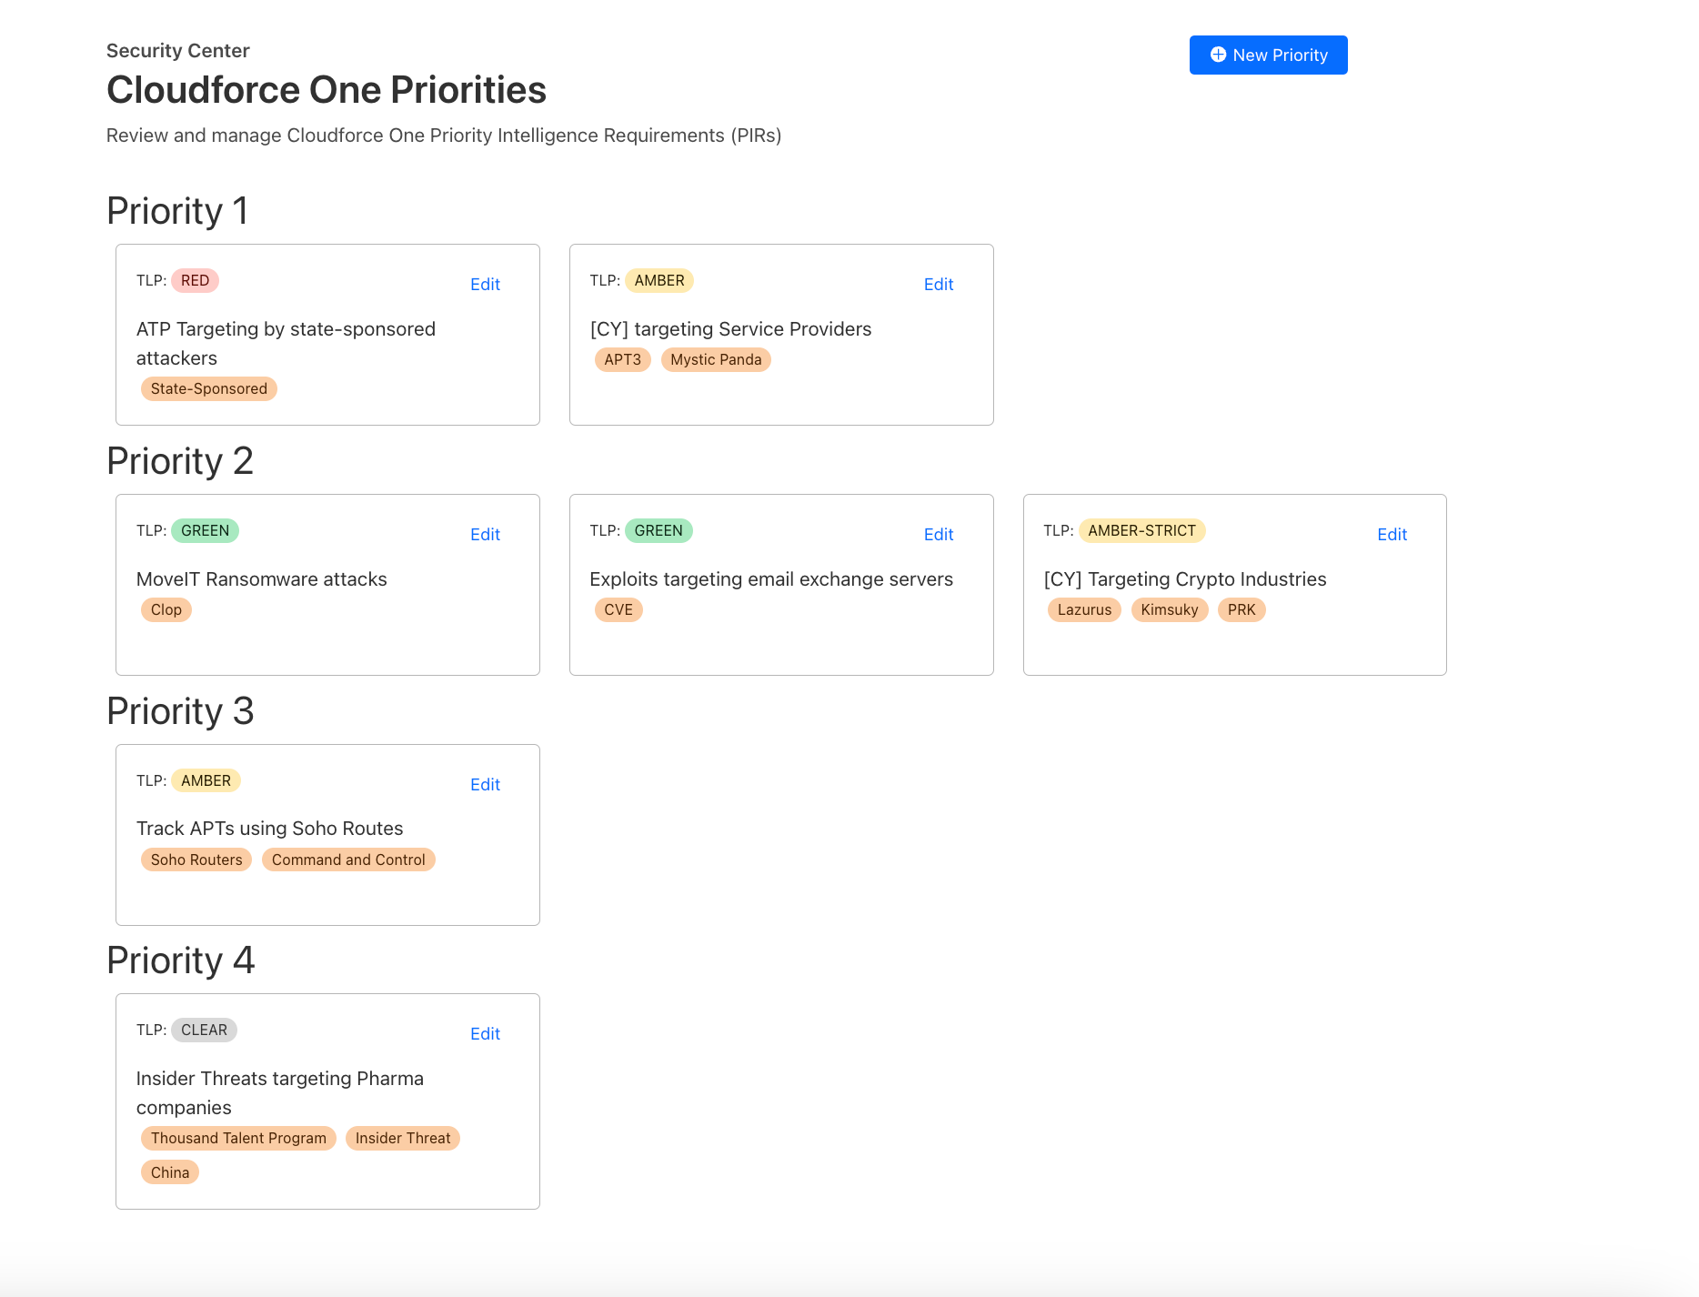Viewport: 1699px width, 1297px height.
Task: Click the CLEAR TLP badge
Action: (204, 1030)
